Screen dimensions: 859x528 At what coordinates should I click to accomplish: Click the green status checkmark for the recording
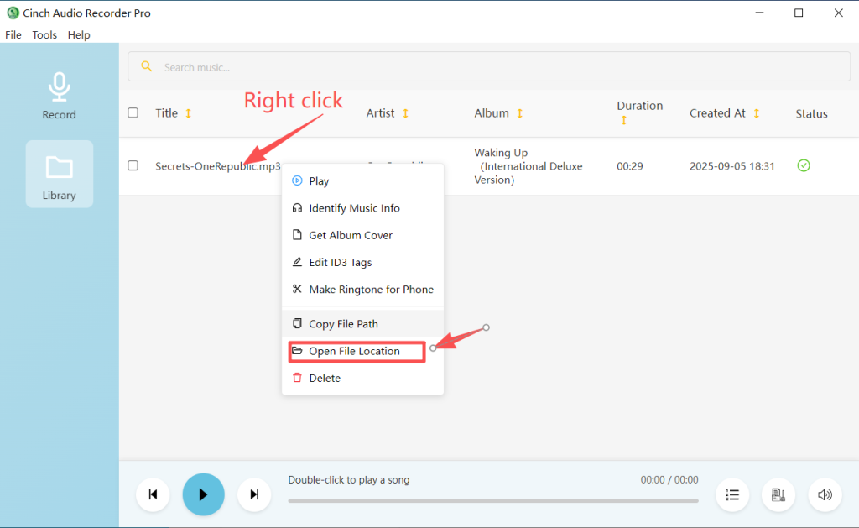[x=804, y=165]
